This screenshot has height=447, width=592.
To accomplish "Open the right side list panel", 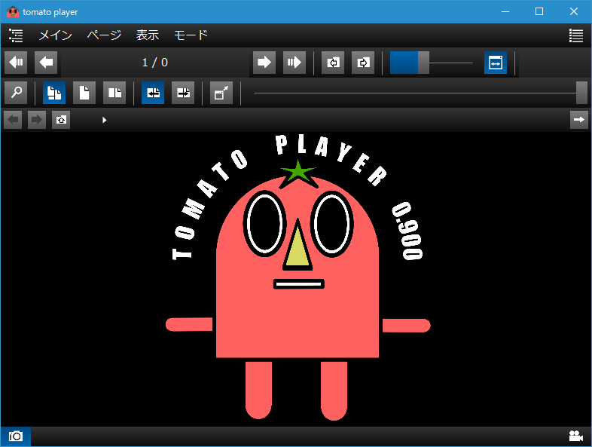I will [576, 35].
